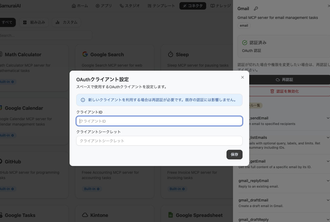The image size is (330, 222).
Task: Click Built-in badge on GitHub card
Action: (7, 189)
